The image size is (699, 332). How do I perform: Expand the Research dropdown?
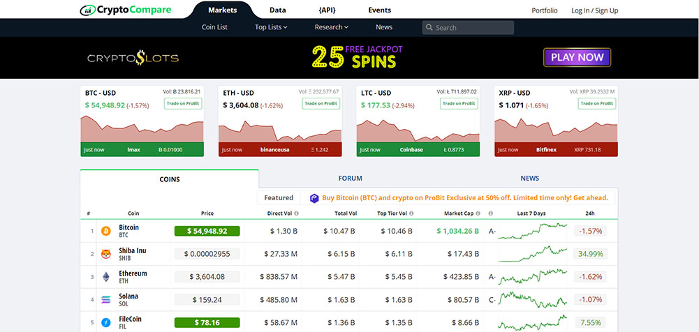pyautogui.click(x=331, y=27)
